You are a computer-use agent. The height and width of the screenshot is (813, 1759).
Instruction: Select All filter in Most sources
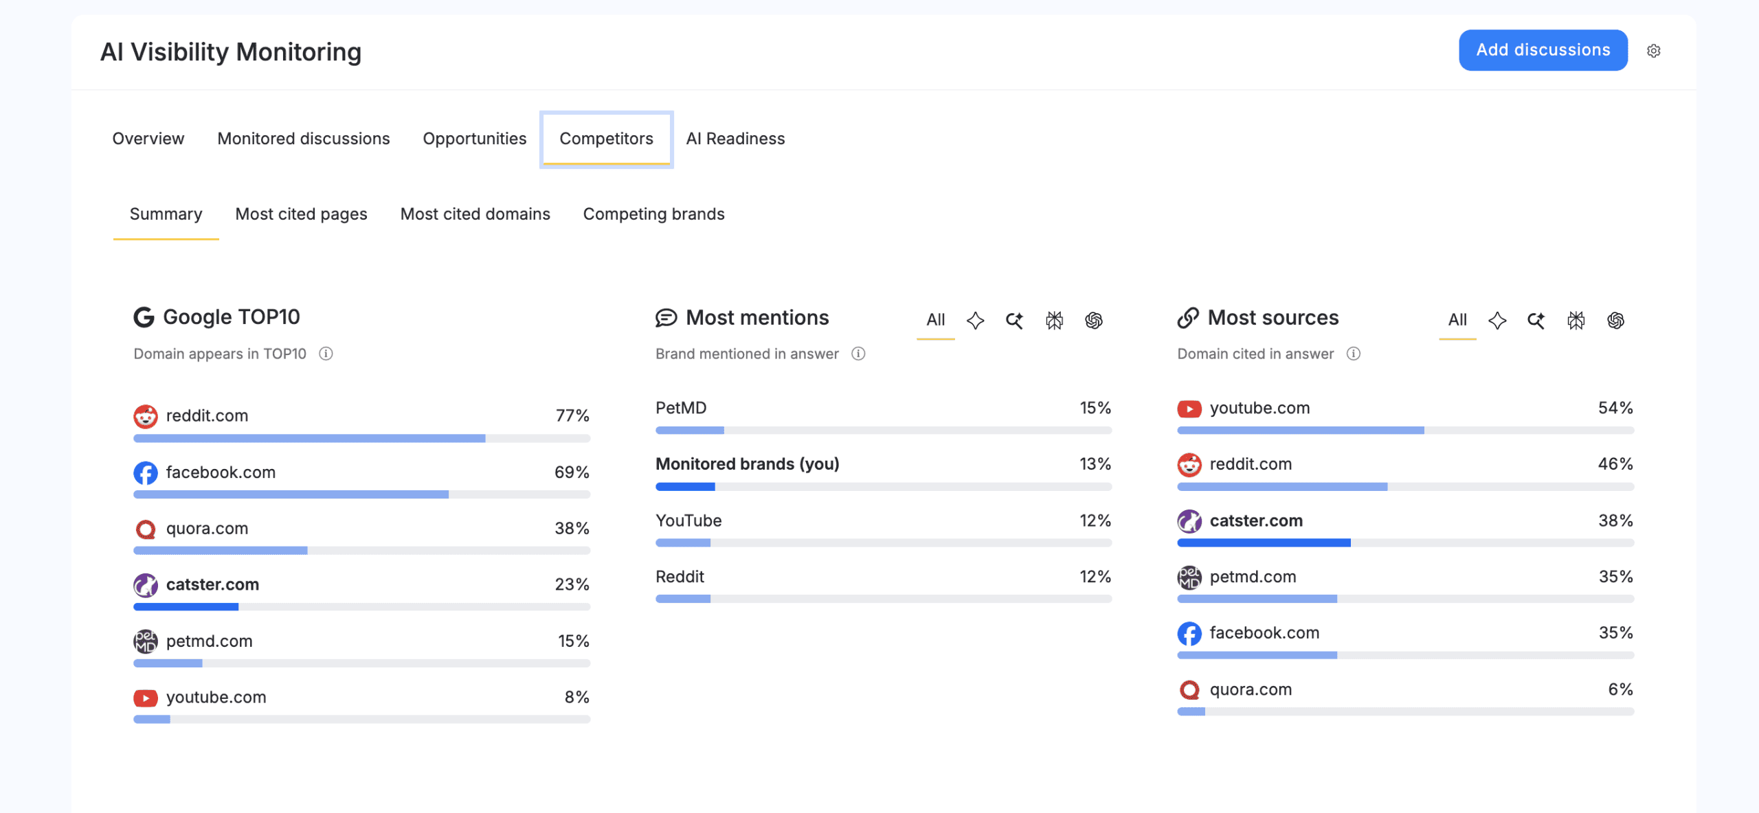1457,320
